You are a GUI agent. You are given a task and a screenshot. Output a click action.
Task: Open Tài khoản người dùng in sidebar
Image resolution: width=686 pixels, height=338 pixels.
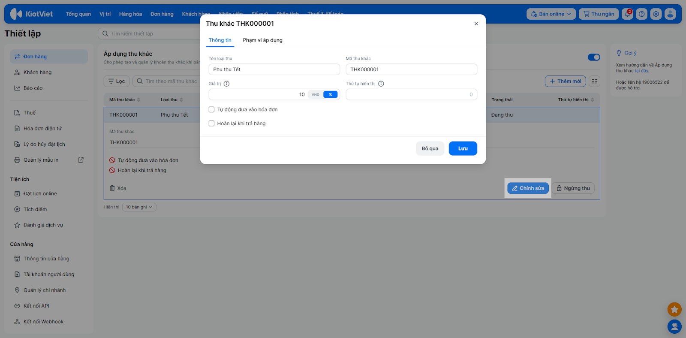click(49, 275)
